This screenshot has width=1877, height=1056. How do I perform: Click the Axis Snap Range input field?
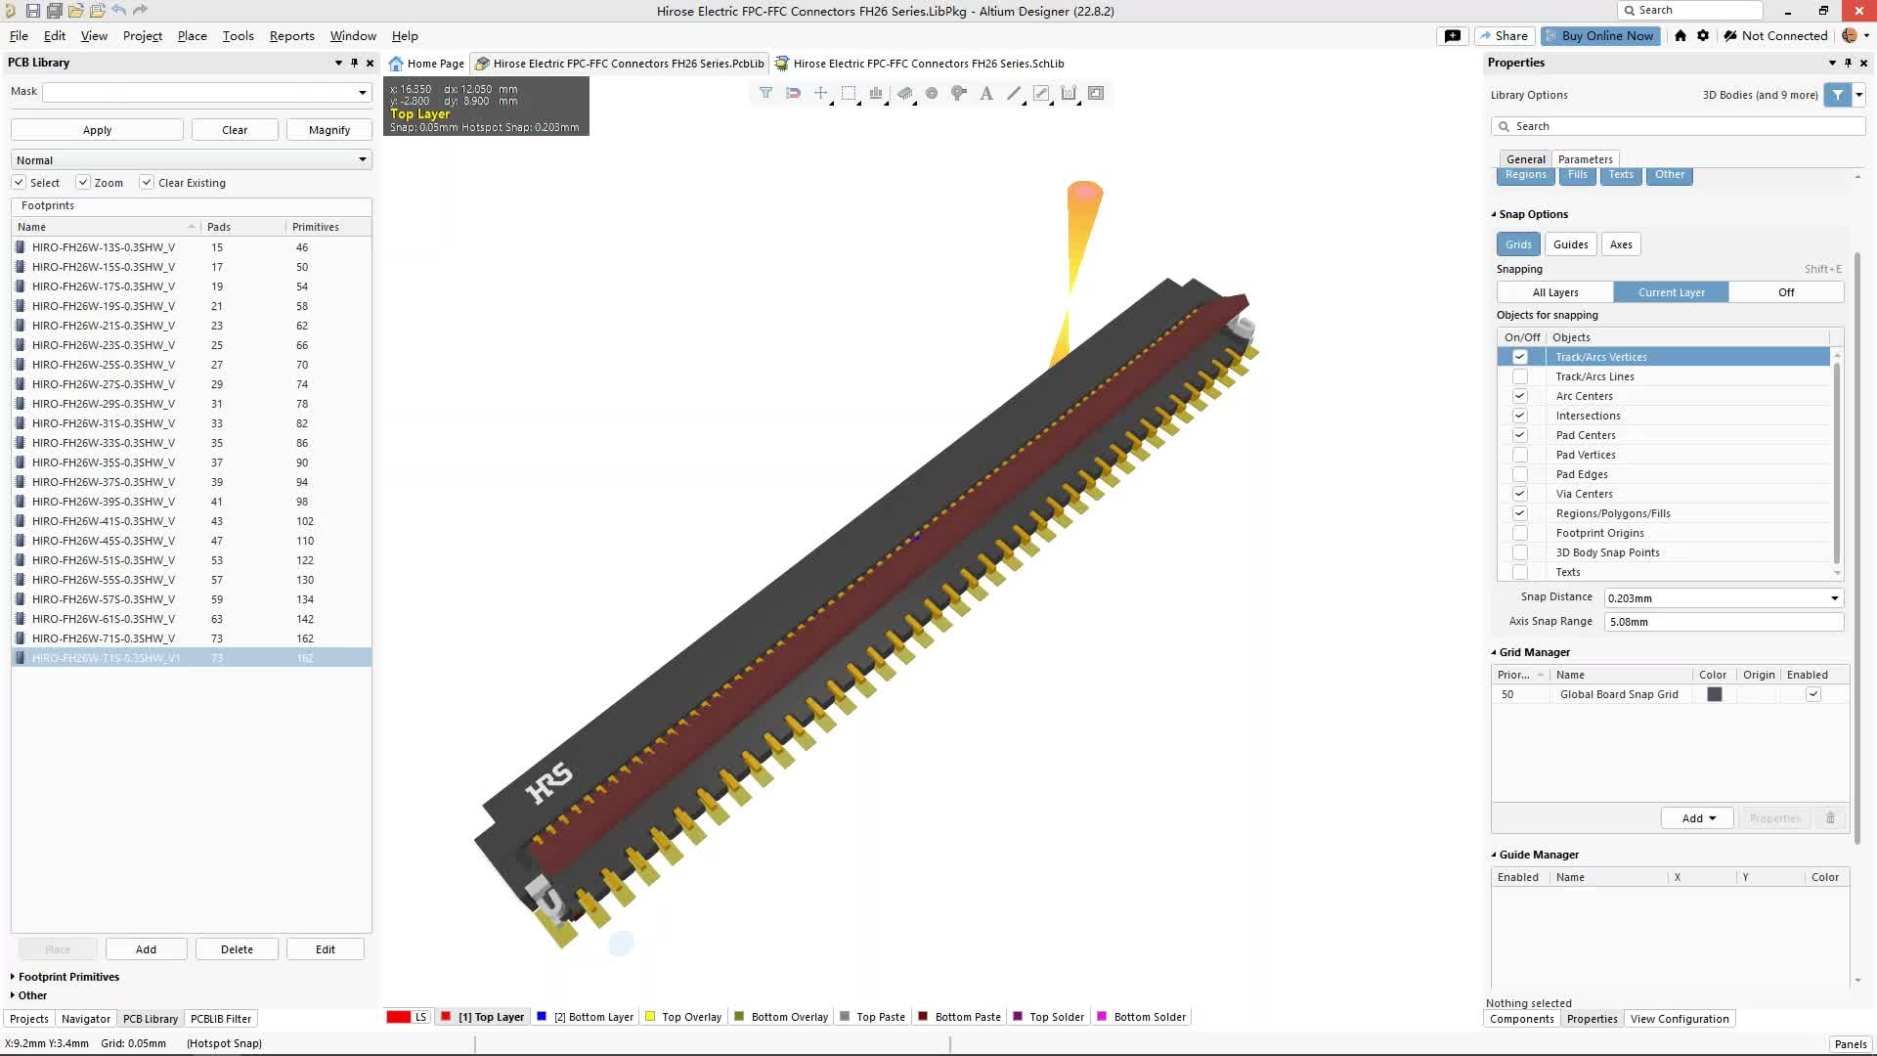point(1723,622)
